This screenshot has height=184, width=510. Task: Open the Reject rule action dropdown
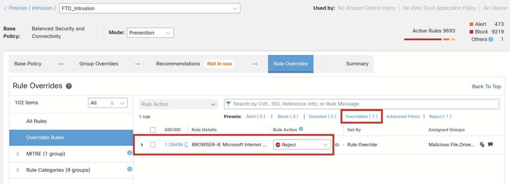(302, 145)
